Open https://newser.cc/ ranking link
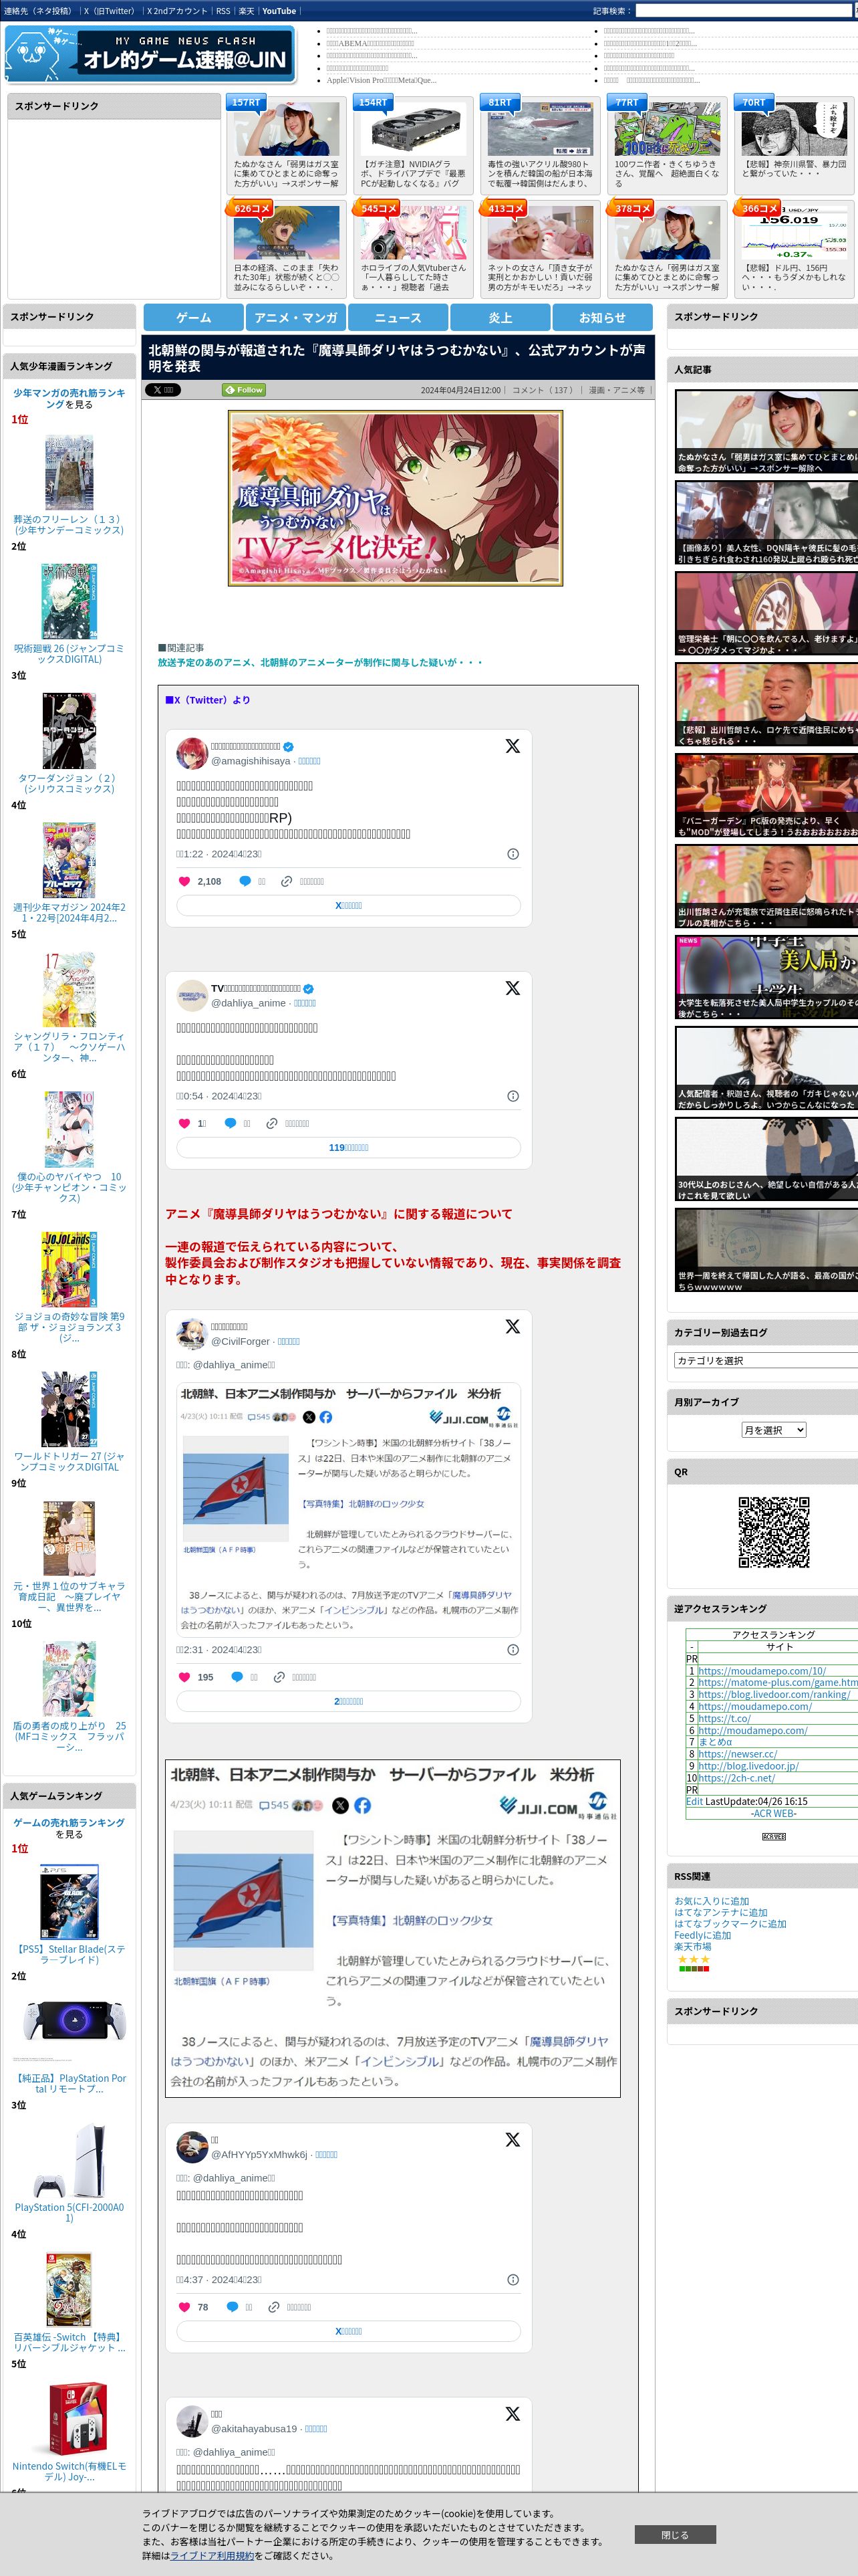The height and width of the screenshot is (2576, 858). pyautogui.click(x=737, y=1754)
